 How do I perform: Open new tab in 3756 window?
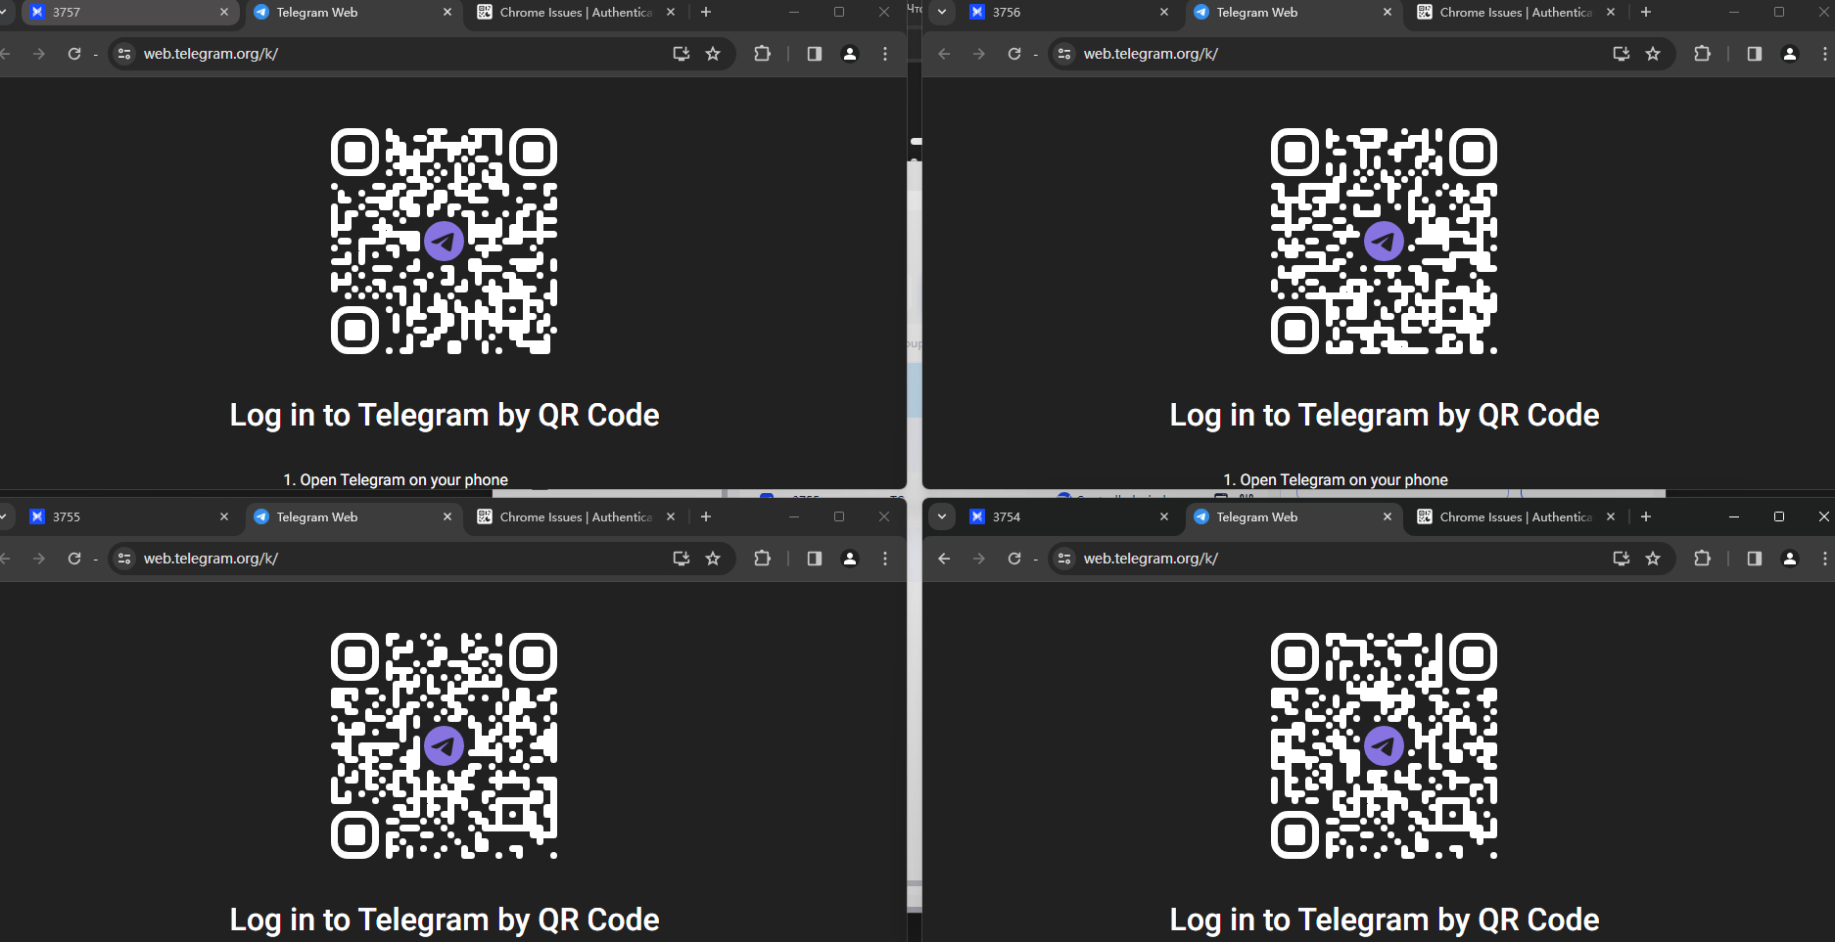[x=1646, y=13]
